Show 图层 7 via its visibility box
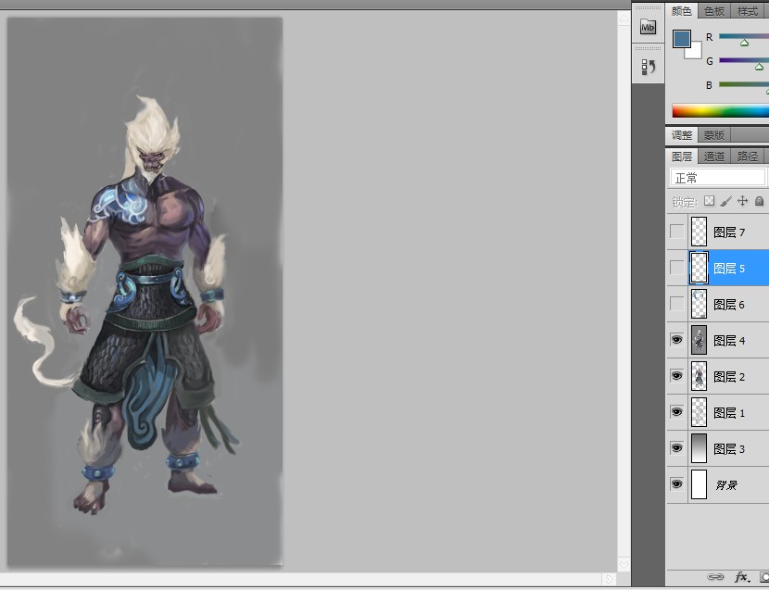Viewport: 769px width, 590px height. point(676,232)
